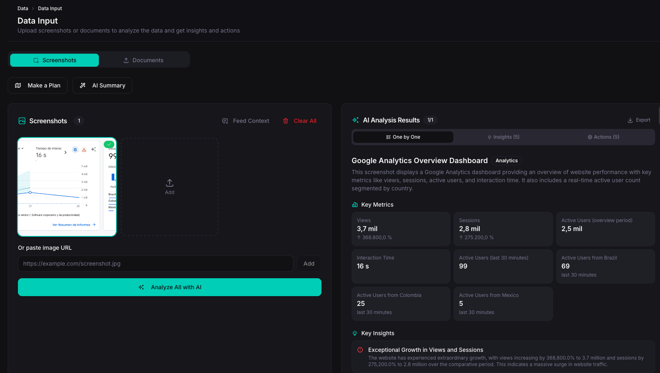Click the lightbulb icon next to Key Insights

coord(354,333)
